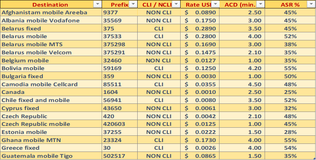Click prefix cell 420603

[120, 124]
